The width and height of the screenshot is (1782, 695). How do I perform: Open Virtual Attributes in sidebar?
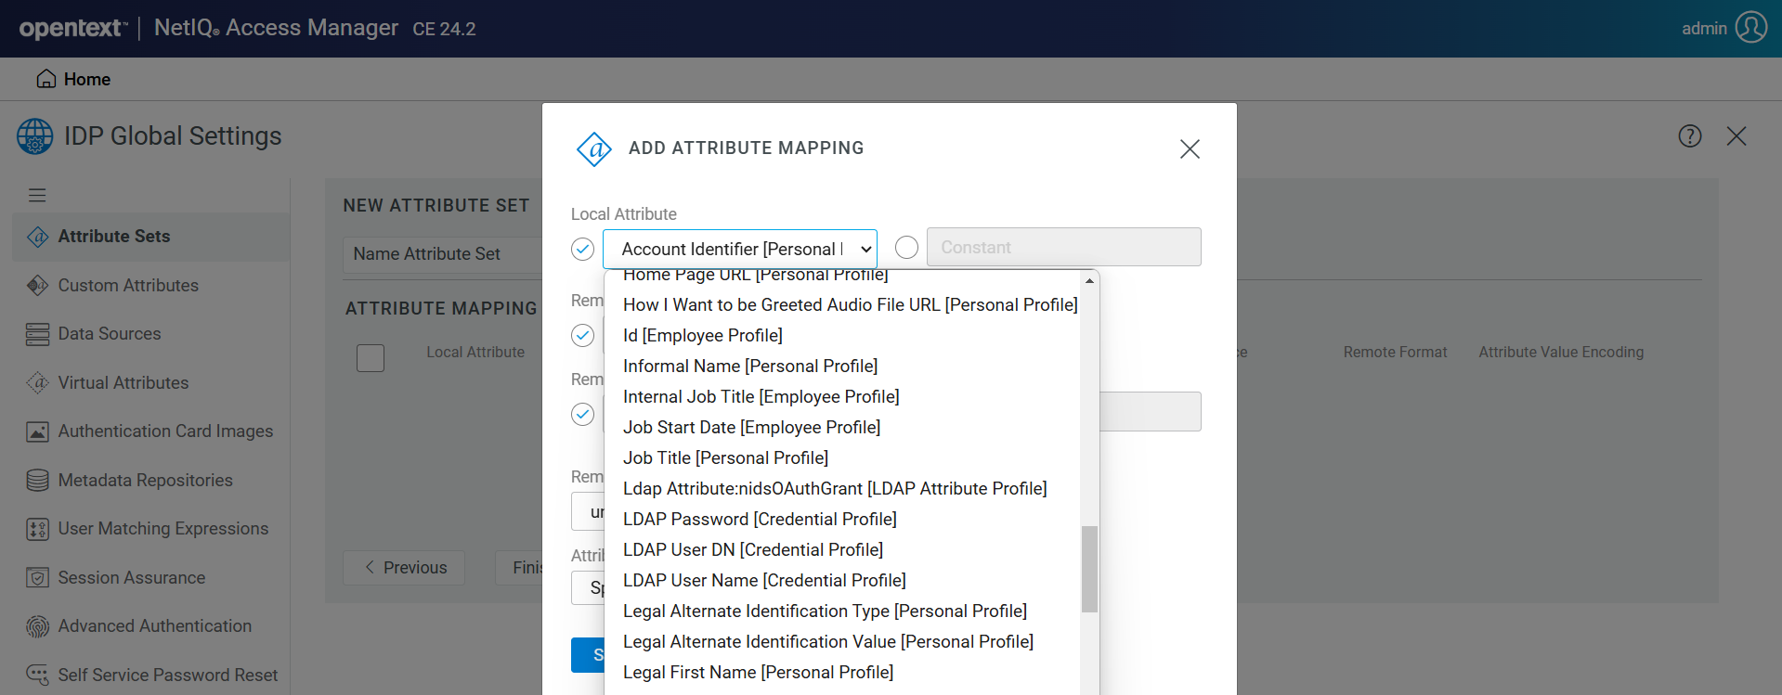click(x=124, y=382)
